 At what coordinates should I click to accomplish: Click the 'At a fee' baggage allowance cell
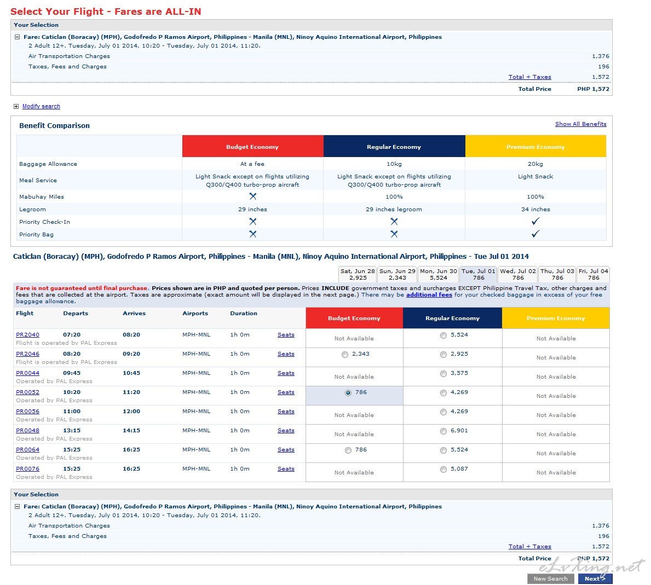pos(252,164)
